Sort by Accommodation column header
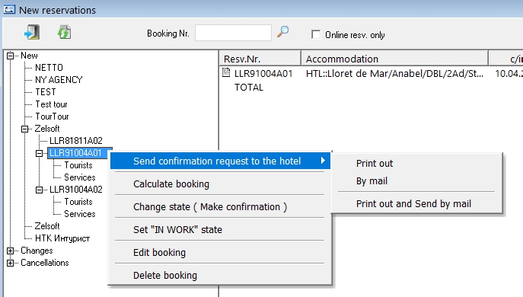Viewport: 523px width, 297px height. (x=394, y=59)
